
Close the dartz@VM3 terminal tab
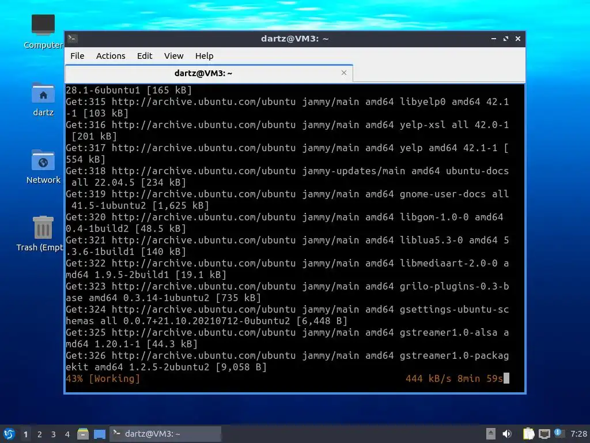pos(343,73)
